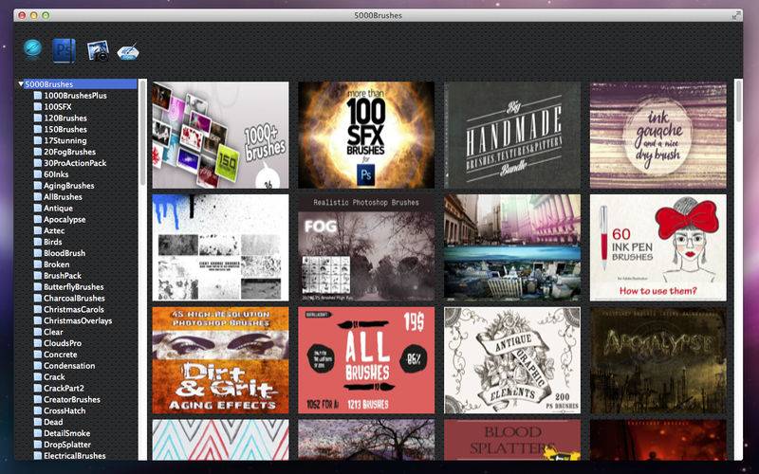
Task: Open the CharcoalBrushes folder
Action: coord(69,299)
